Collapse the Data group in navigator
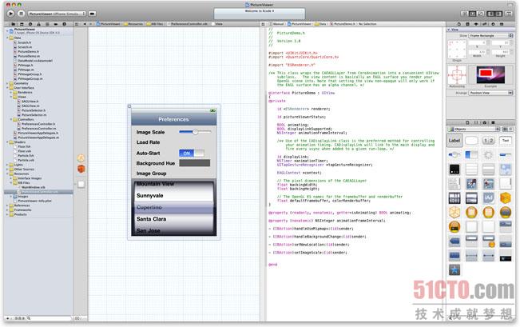Viewport: 520px width, 327px height. coord(7,38)
